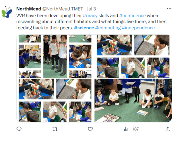Share the tweet via upload arrow icon
Screen dimensions: 183x144
click(x=168, y=129)
